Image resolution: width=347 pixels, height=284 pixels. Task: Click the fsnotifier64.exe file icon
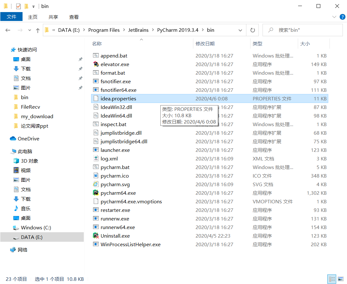pyautogui.click(x=96, y=90)
